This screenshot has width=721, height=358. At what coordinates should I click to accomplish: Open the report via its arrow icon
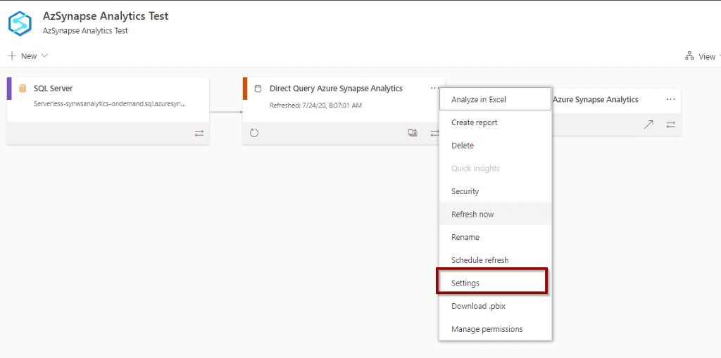[x=648, y=124]
